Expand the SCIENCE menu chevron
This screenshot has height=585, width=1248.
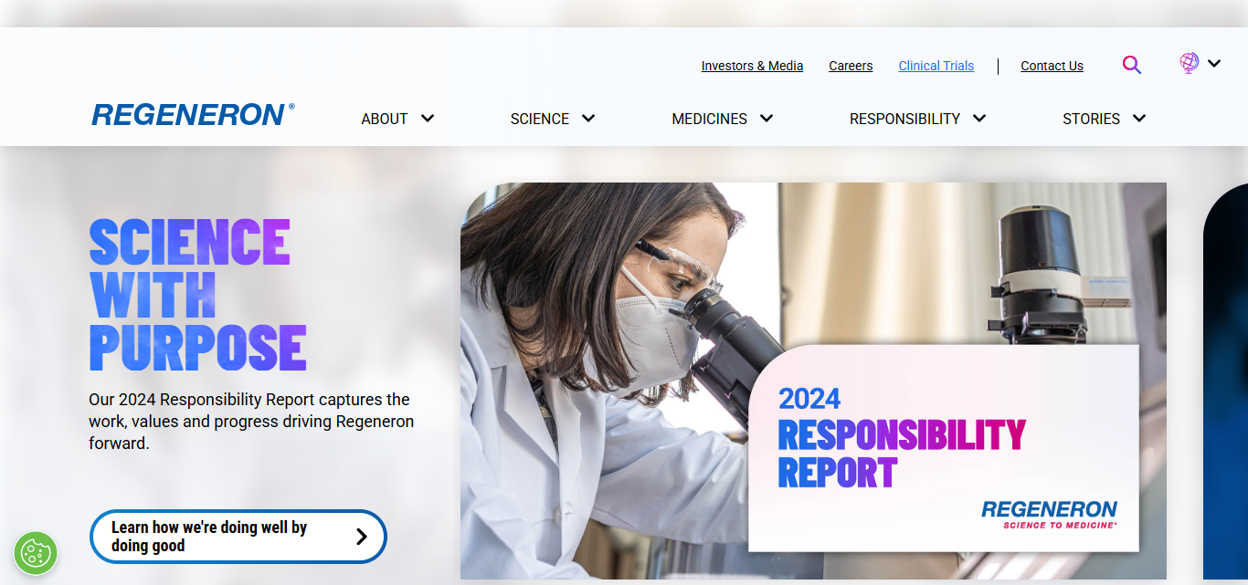point(588,119)
